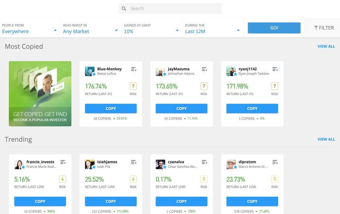Open the Gained At Least 10% dropdown
The image size is (340, 214).
[x=152, y=28]
